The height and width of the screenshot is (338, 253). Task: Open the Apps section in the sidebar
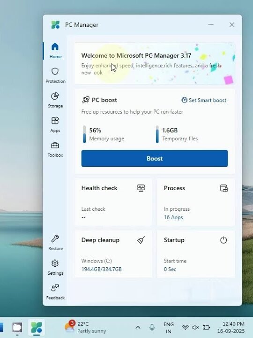[x=55, y=125]
